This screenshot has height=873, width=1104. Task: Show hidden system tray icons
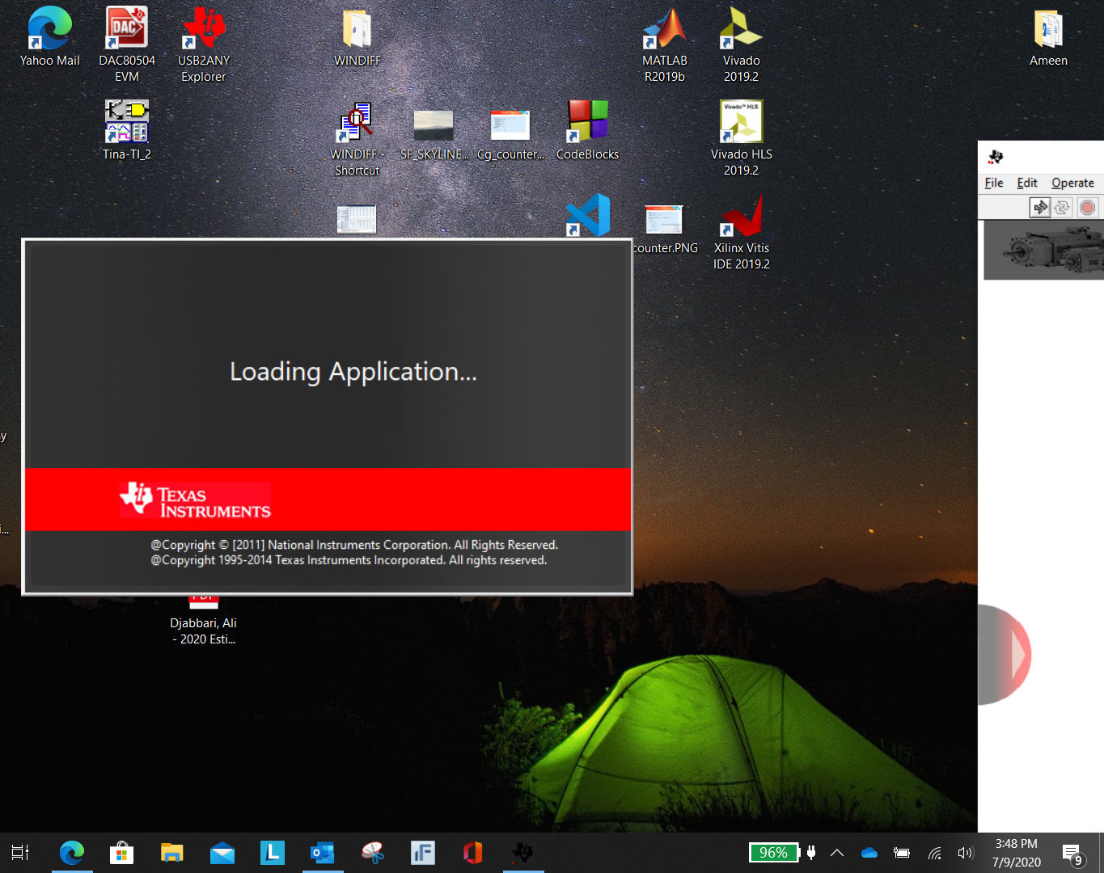pyautogui.click(x=837, y=853)
